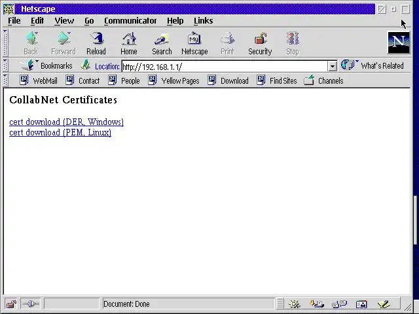Open the Help menu
This screenshot has width=419, height=314.
pos(175,20)
